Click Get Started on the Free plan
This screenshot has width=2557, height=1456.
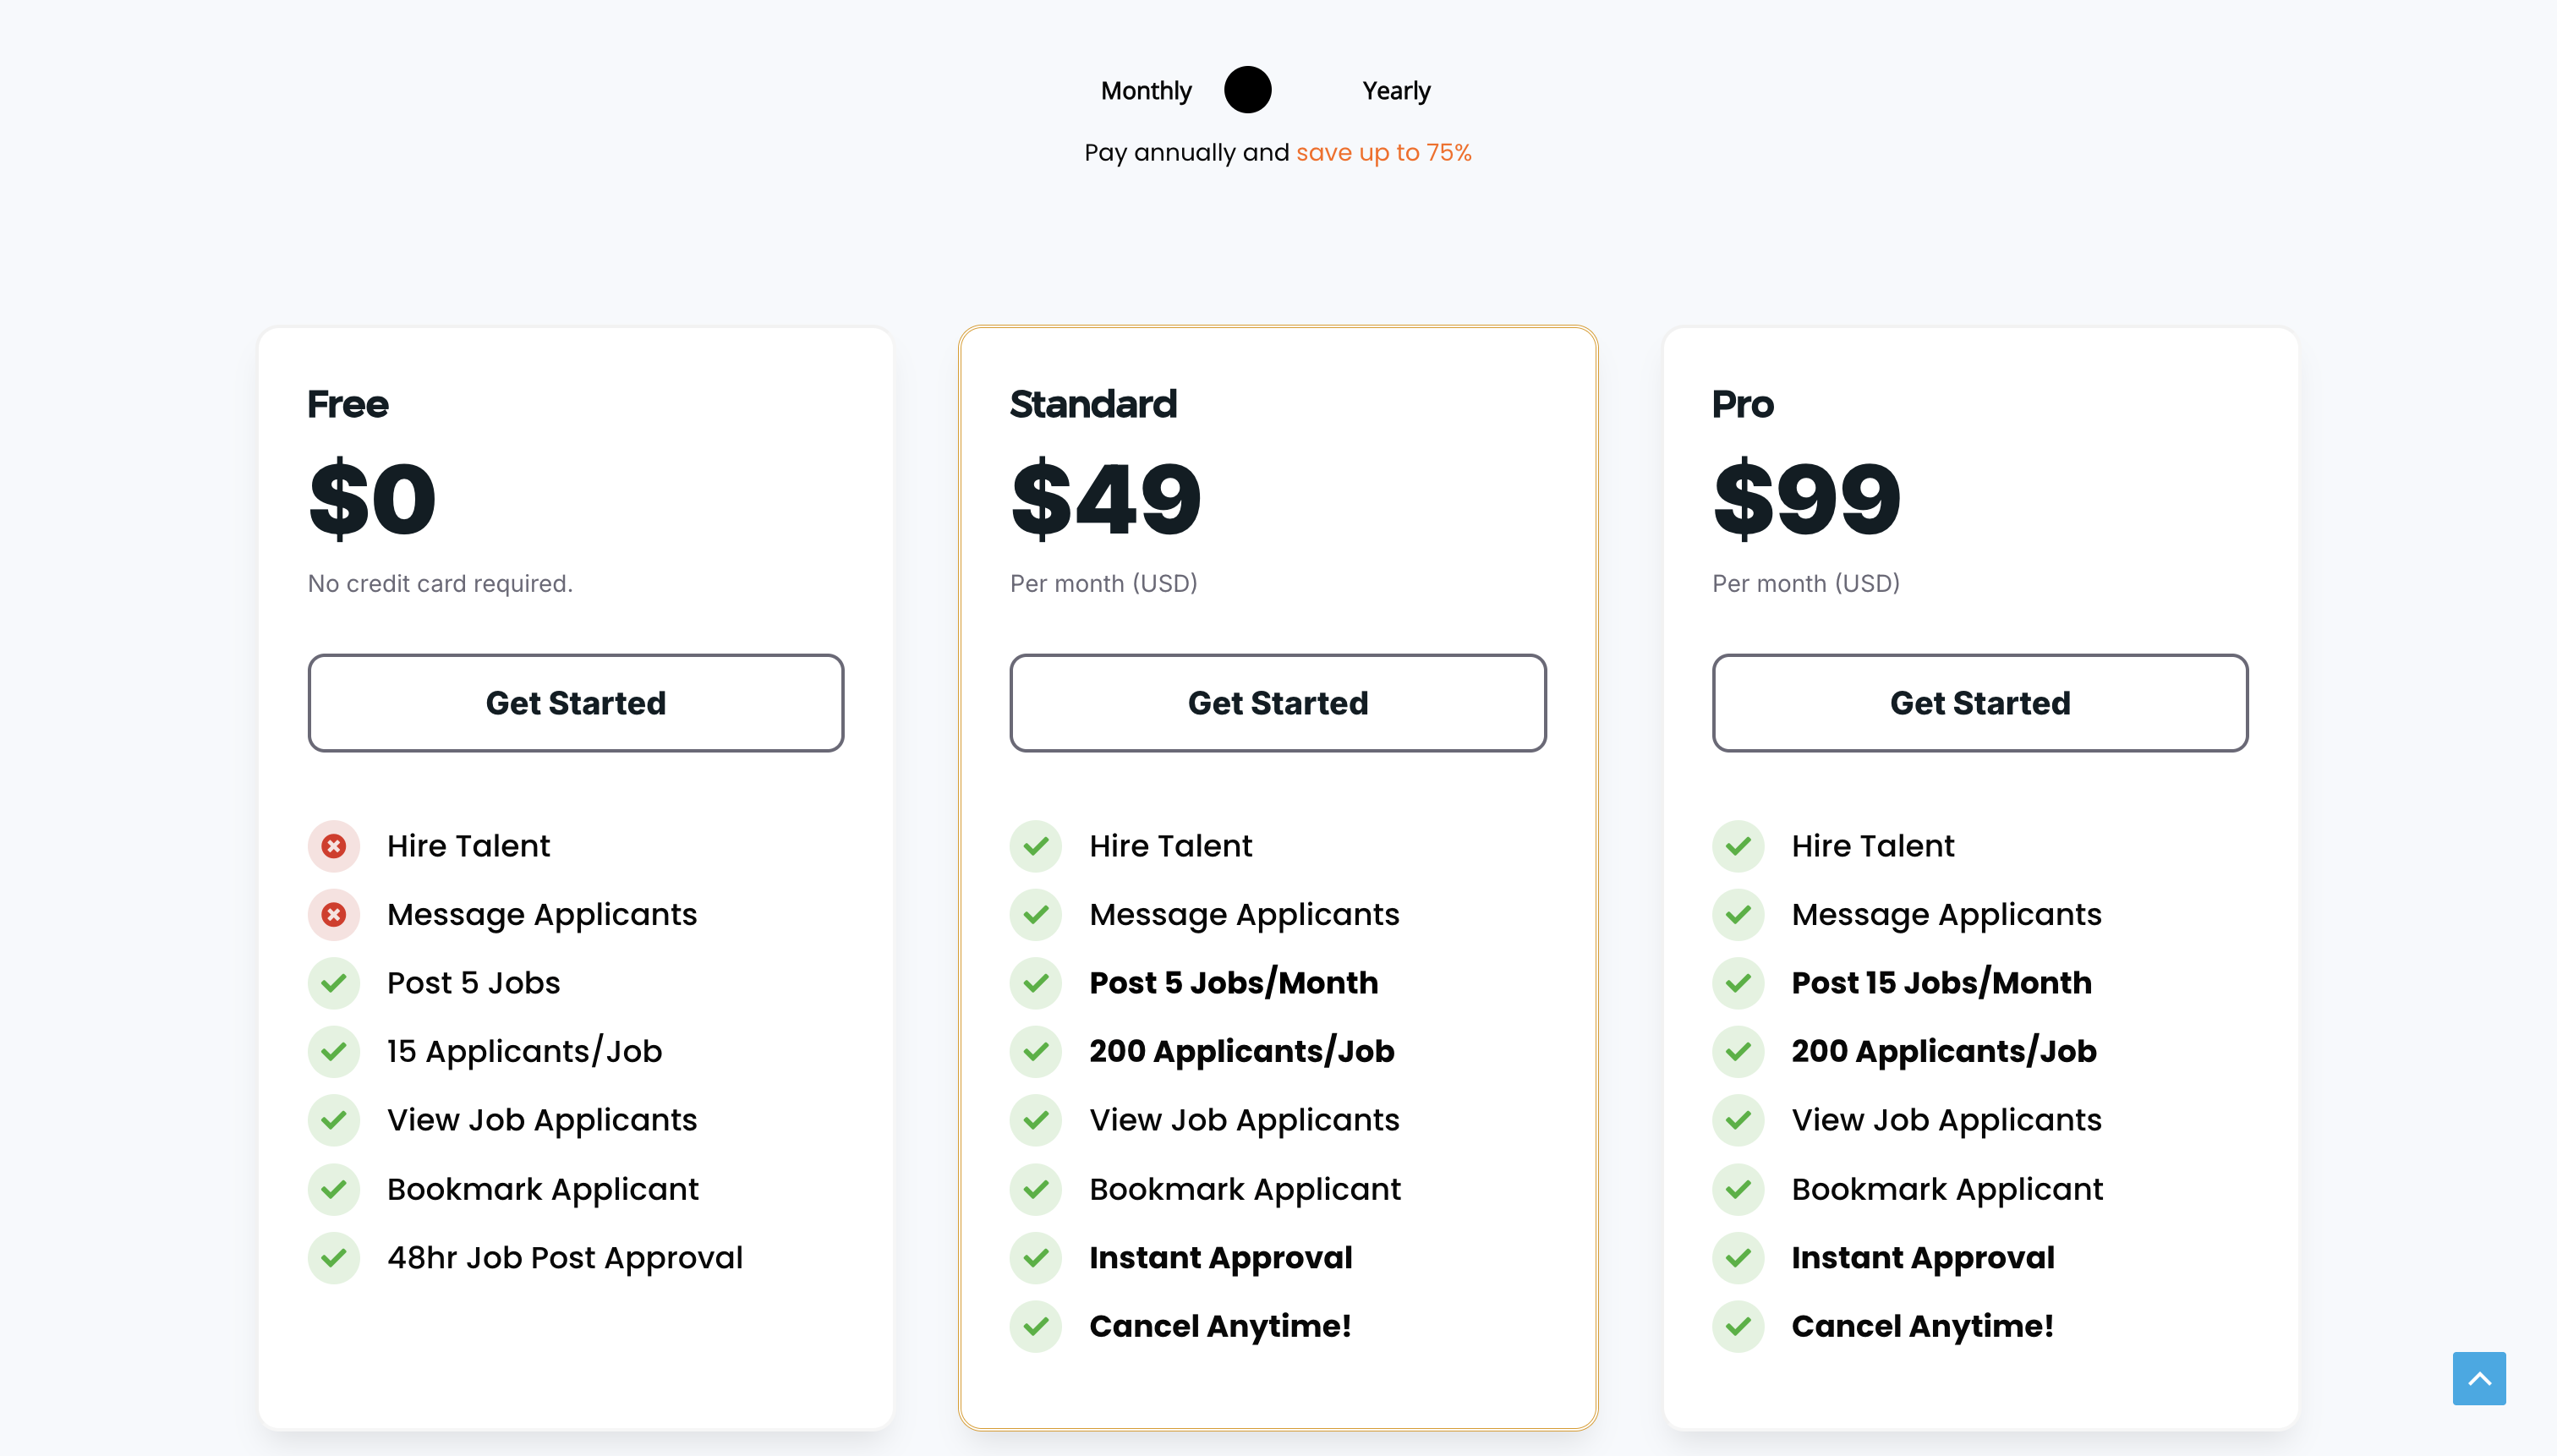(x=576, y=703)
